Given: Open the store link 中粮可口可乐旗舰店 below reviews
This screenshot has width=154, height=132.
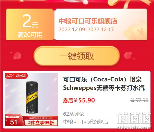Looking at the screenshot, I should click(x=86, y=122).
